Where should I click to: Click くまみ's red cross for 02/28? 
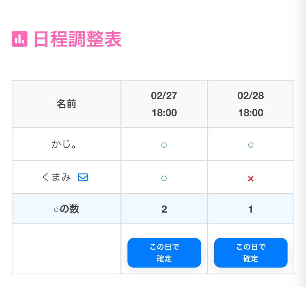point(251,179)
